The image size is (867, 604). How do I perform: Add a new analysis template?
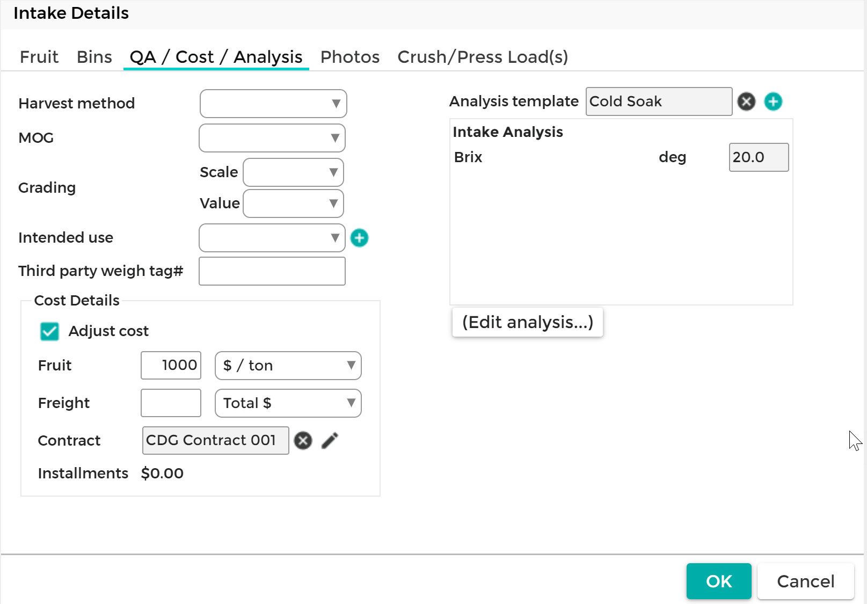pos(773,101)
